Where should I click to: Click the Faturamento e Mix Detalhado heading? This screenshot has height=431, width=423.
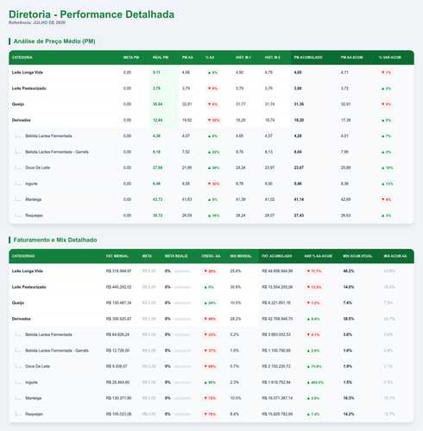(x=55, y=240)
